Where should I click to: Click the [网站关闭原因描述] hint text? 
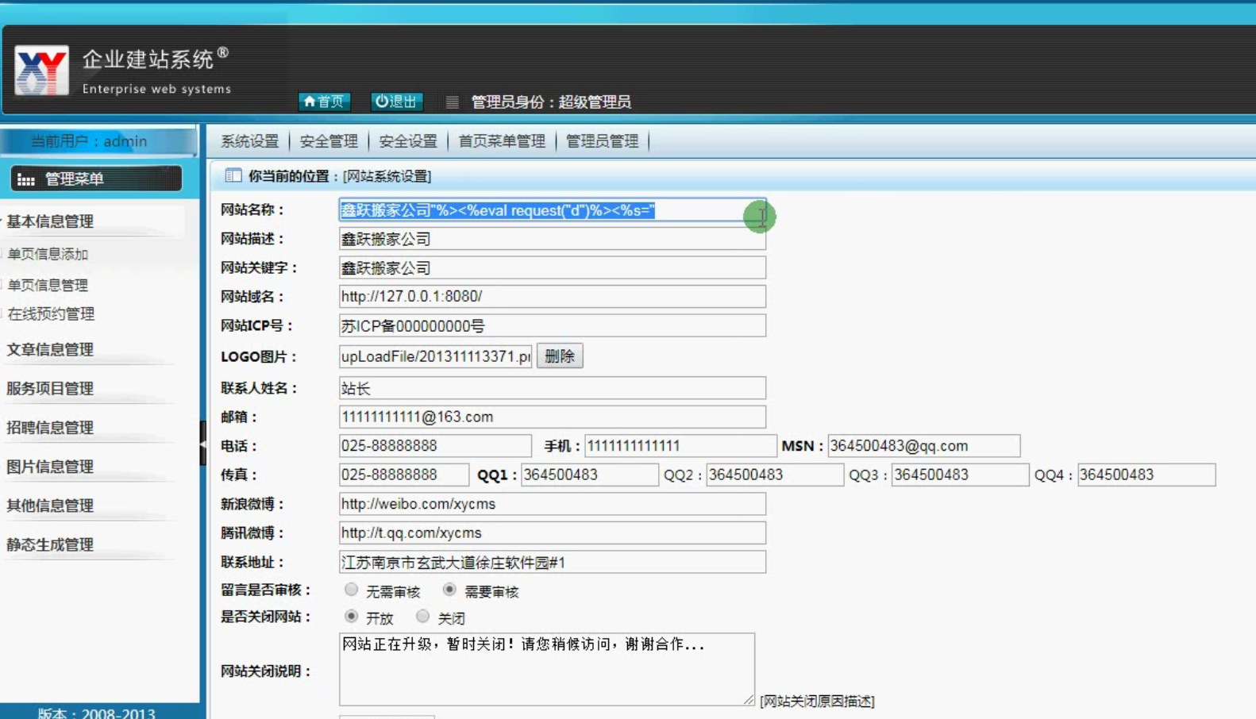(x=817, y=701)
